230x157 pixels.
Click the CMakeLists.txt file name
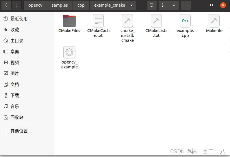tap(156, 33)
